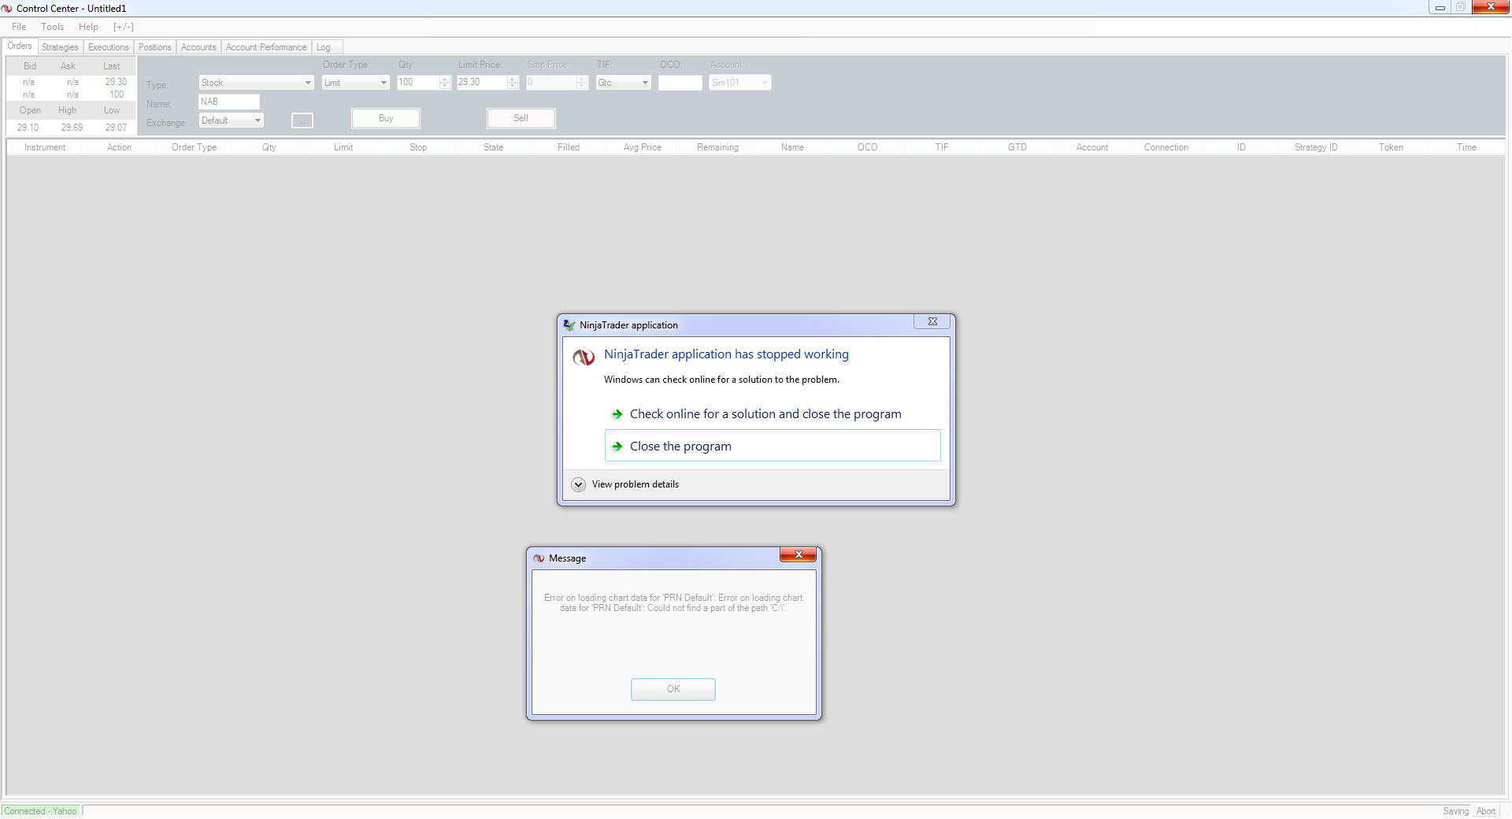
Task: Open the Tools menu
Action: pos(53,27)
